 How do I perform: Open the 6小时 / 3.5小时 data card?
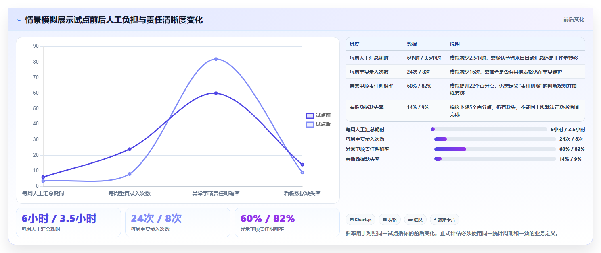point(68,222)
